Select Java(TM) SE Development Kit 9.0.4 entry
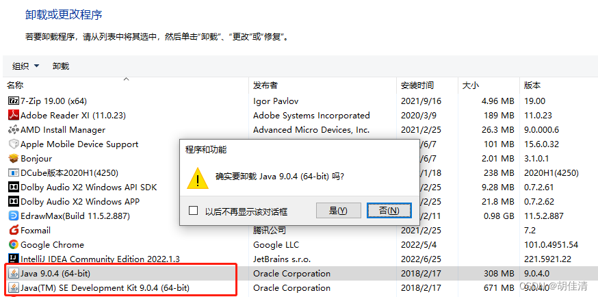Screen dimensions: 598x297 pos(105,287)
